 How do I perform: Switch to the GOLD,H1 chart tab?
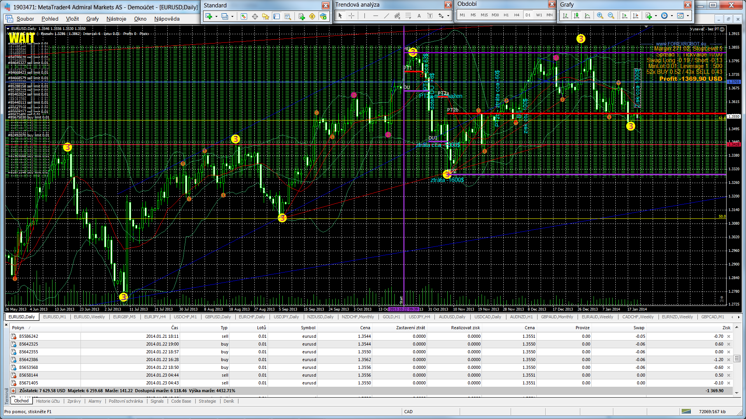coord(391,317)
